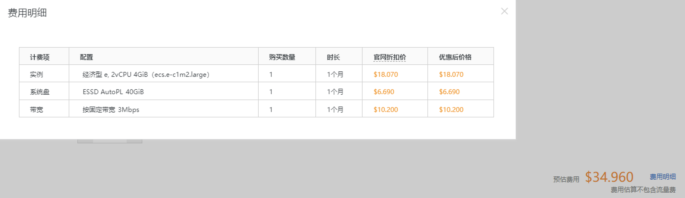Click the horizontal scrollbar peeking below the dialog
685x198 pixels.
tap(110, 141)
